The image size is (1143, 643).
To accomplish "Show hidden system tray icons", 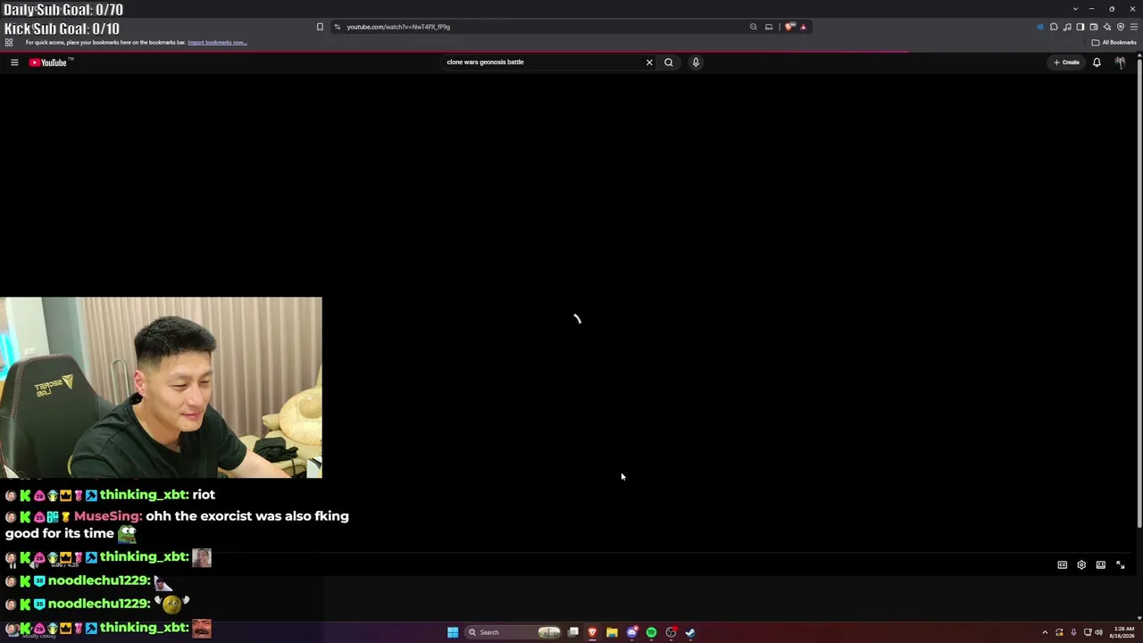I will 1045,632.
